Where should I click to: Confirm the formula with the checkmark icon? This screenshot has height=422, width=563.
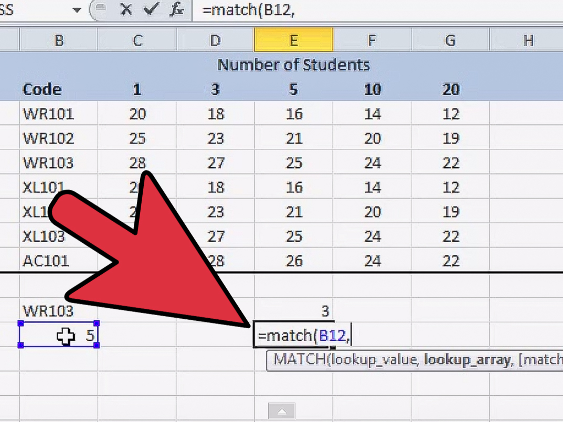(151, 9)
